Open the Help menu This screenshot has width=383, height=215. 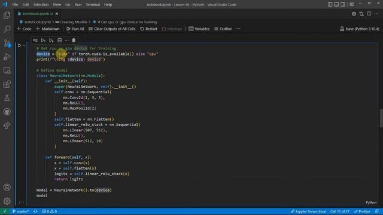(108, 4)
